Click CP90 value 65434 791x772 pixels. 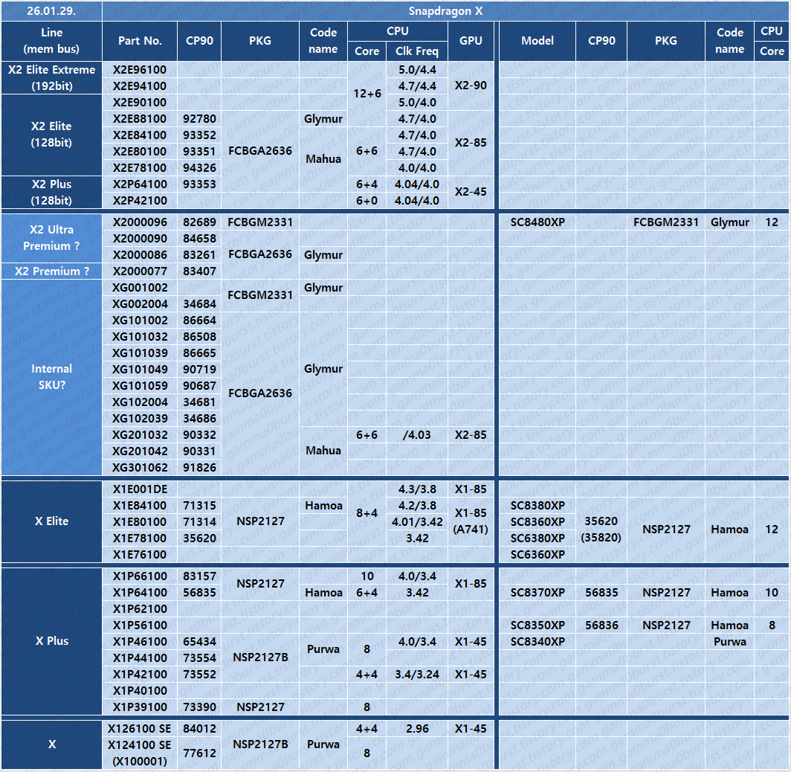coord(199,642)
